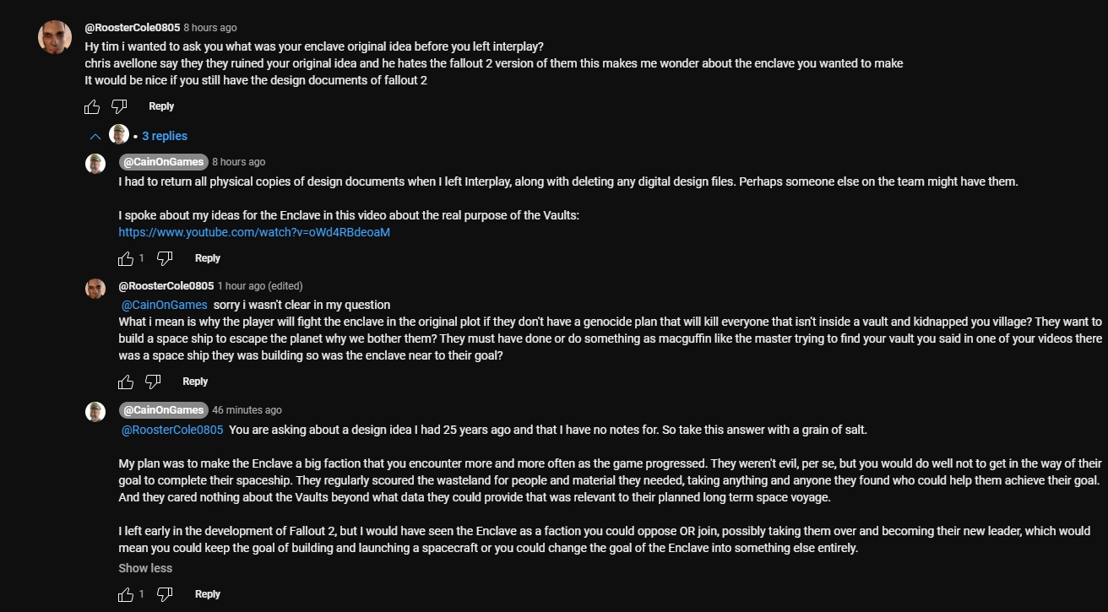Open the youtube.com/watch?v=oWd4RBdeoaM link
Image resolution: width=1108 pixels, height=612 pixels.
254,232
